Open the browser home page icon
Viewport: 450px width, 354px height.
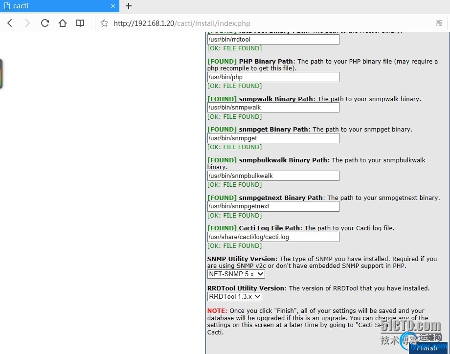pyautogui.click(x=63, y=23)
